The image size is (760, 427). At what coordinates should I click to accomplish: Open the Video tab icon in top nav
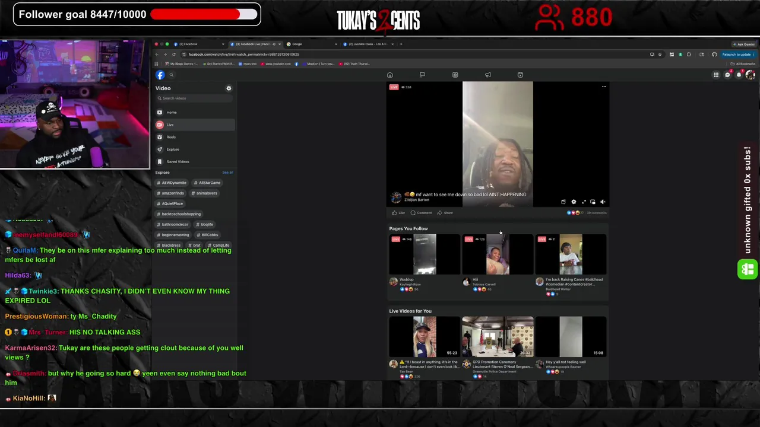[455, 75]
